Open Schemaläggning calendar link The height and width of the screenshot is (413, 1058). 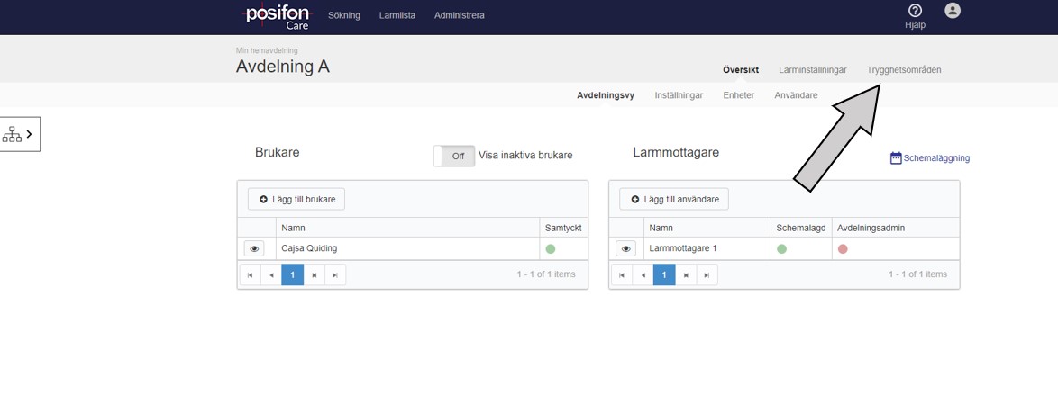(x=929, y=158)
